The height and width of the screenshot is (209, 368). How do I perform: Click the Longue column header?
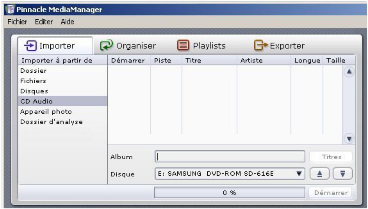(x=307, y=60)
